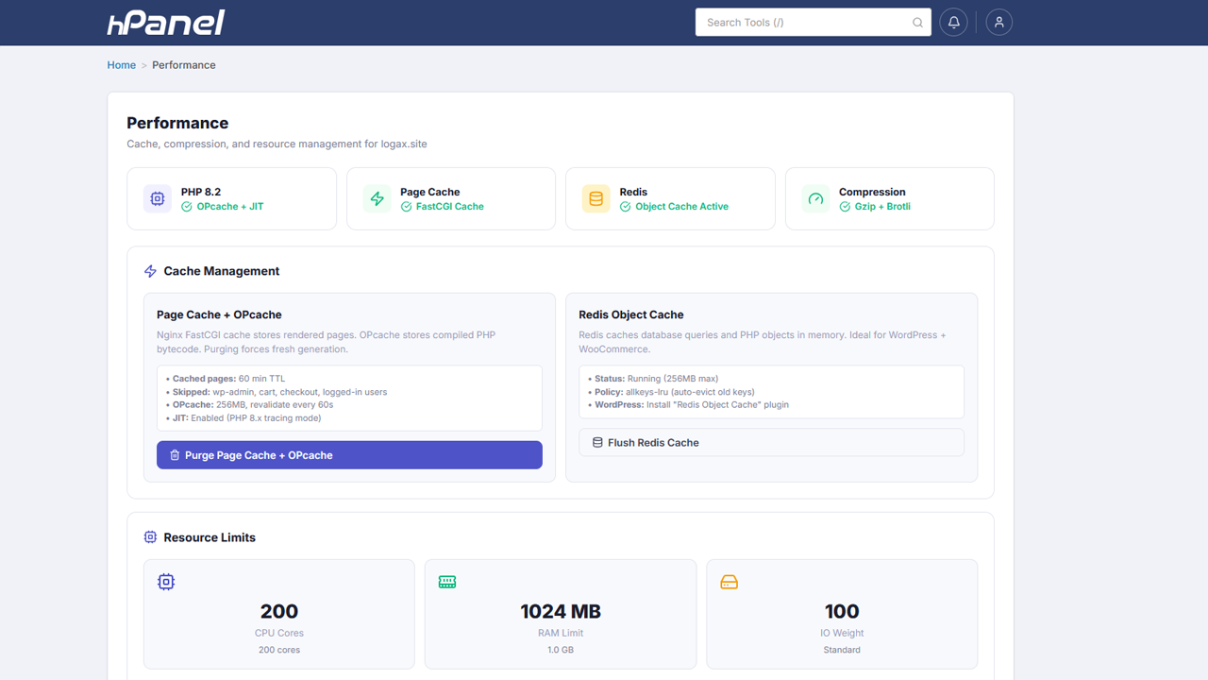Click the Page Cache lightning icon
The height and width of the screenshot is (680, 1208).
(x=377, y=199)
